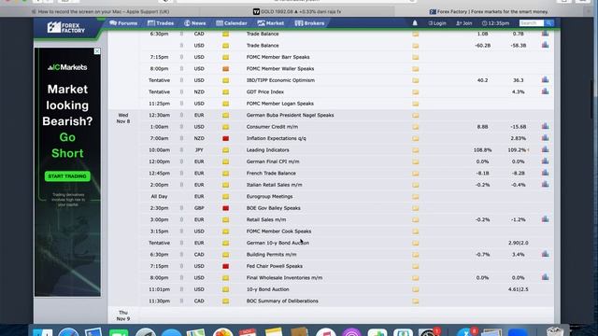Viewport: 598px width, 336px height.
Task: Click the 4.61|2.5 value for 10-y Bond Auction
Action: 519,289
